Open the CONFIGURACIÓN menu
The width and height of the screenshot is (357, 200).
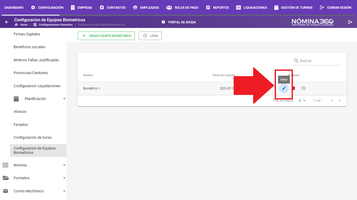[47, 8]
